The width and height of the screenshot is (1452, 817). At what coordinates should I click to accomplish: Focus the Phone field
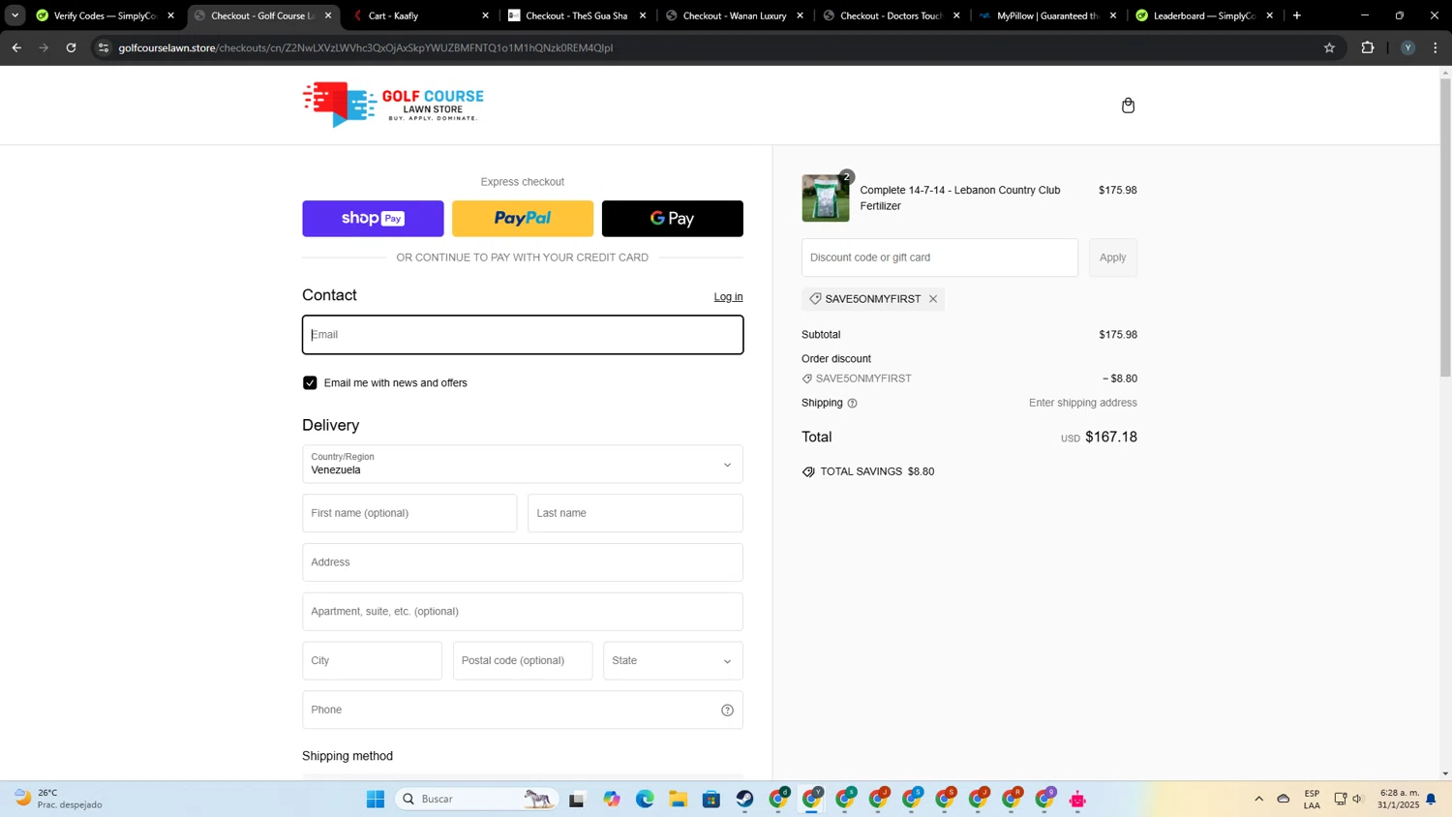(x=523, y=711)
